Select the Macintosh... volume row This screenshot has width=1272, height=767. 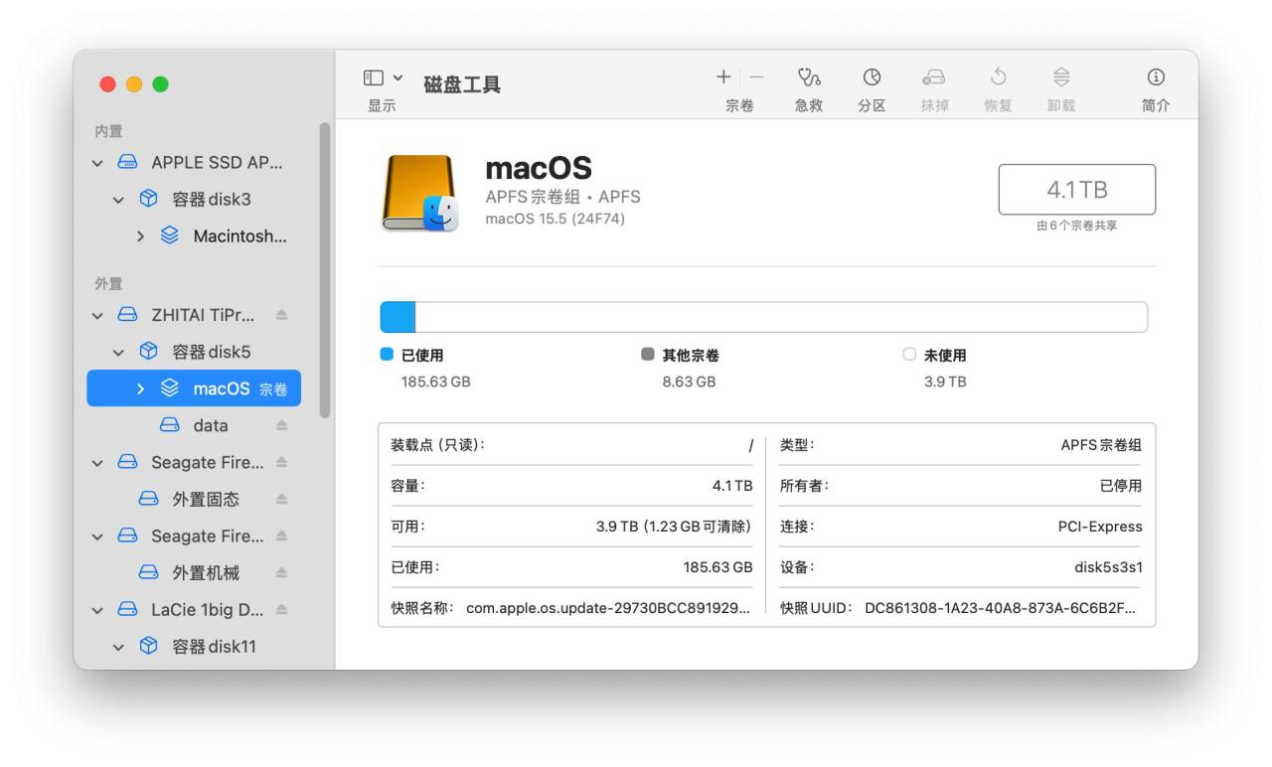194,236
